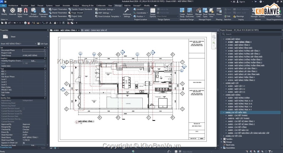Image resolution: width=283 pixels, height=153 pixels.
Task: Open Location tool
Action: (139, 9)
